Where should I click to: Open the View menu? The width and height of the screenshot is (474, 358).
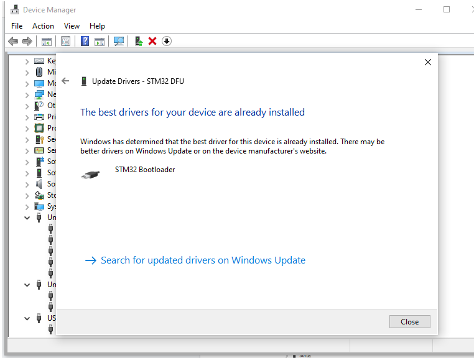click(x=72, y=26)
